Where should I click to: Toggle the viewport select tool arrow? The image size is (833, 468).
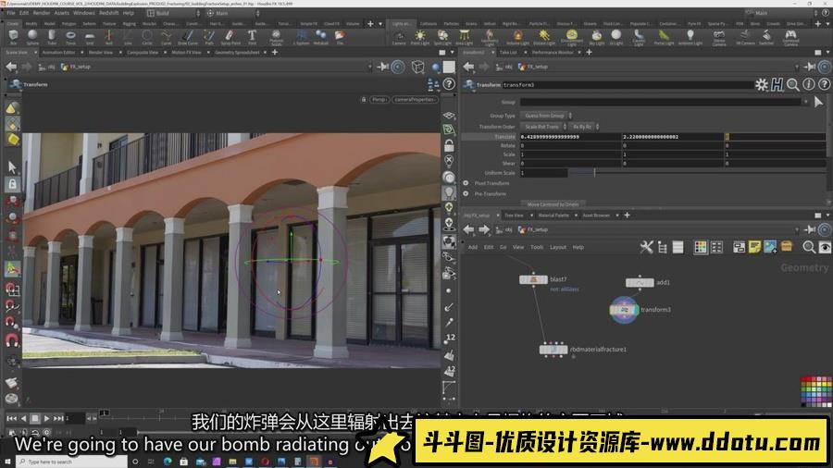(x=12, y=167)
